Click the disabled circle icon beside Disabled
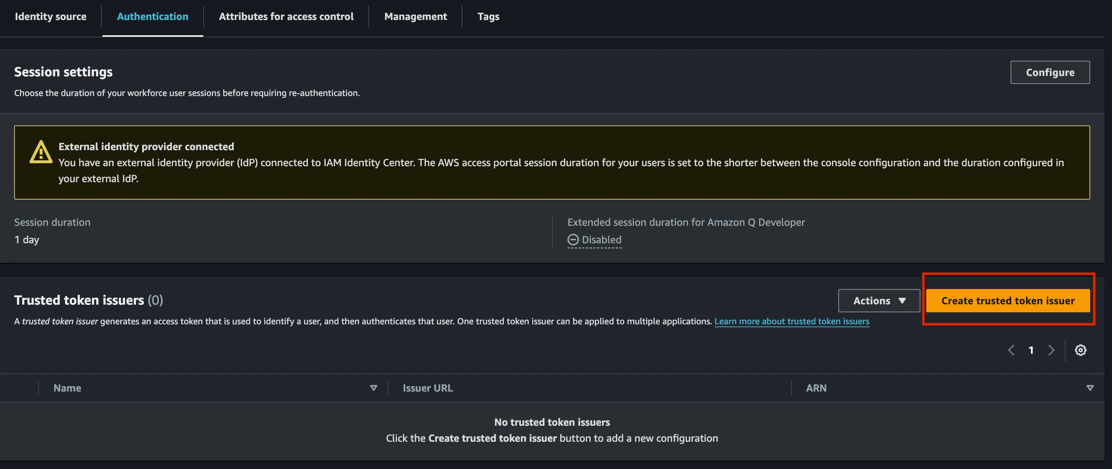 573,240
